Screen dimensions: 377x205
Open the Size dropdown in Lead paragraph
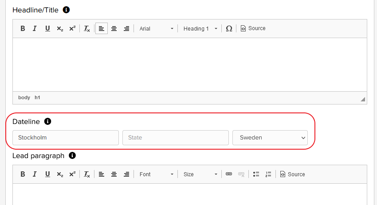point(200,174)
